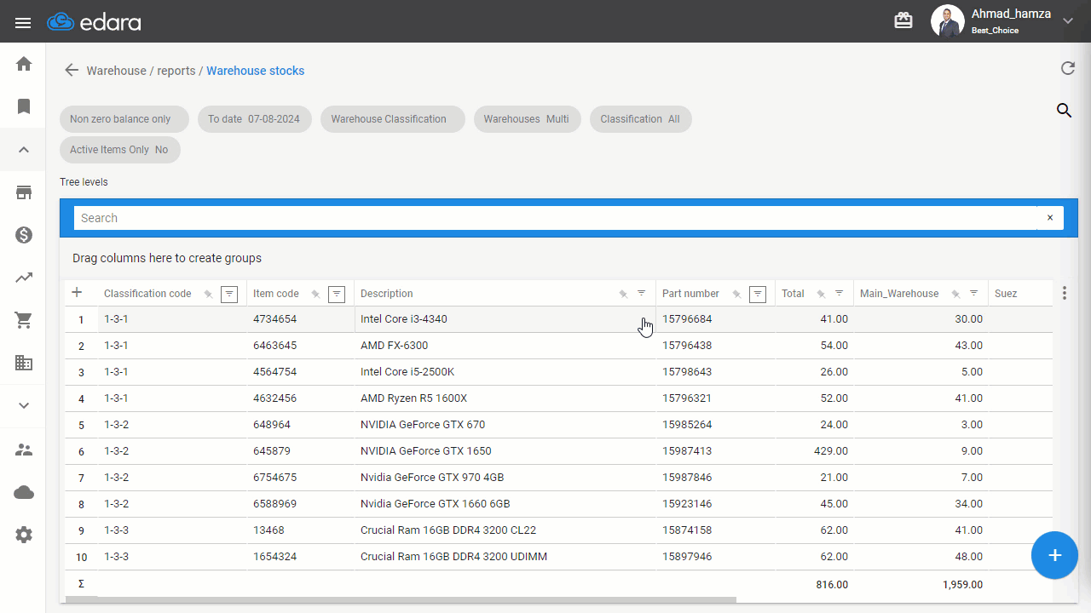Screen dimensions: 1091x613
Task: Focus the grid Search field
Action: [x=555, y=218]
